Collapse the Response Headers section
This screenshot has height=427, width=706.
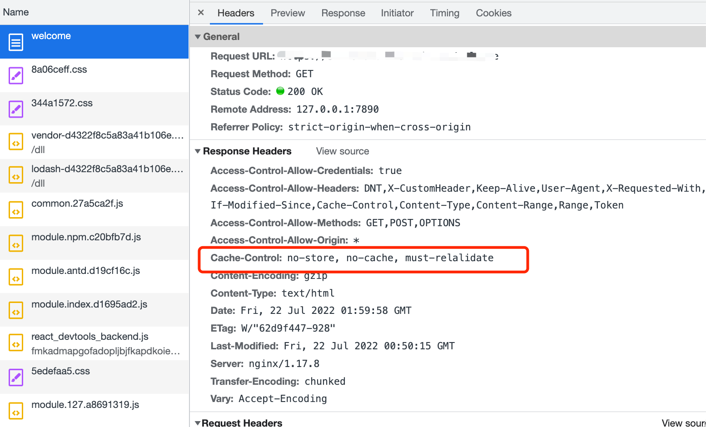pyautogui.click(x=198, y=151)
